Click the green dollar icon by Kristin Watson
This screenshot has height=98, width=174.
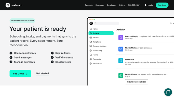[121, 76]
